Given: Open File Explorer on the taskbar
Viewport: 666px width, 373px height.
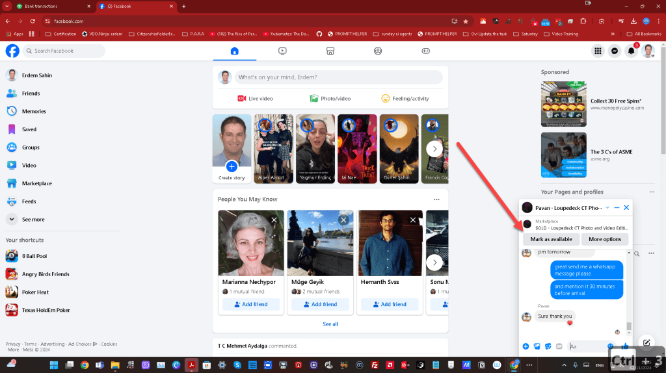Looking at the screenshot, I should 115,365.
